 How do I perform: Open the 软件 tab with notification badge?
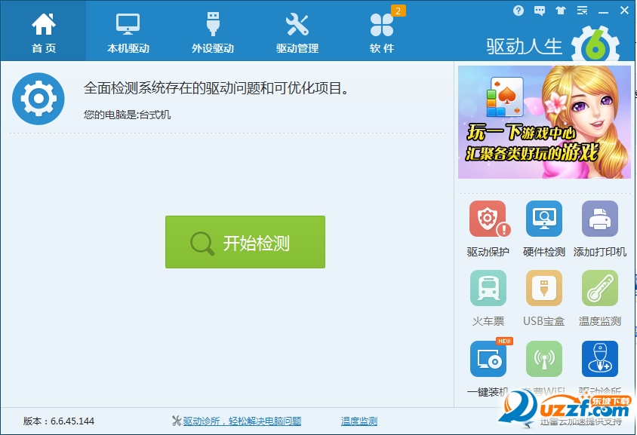pyautogui.click(x=382, y=30)
